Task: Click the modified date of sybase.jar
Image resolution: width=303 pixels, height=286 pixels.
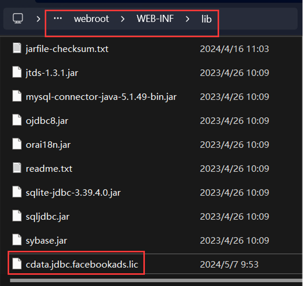Action: point(234,241)
